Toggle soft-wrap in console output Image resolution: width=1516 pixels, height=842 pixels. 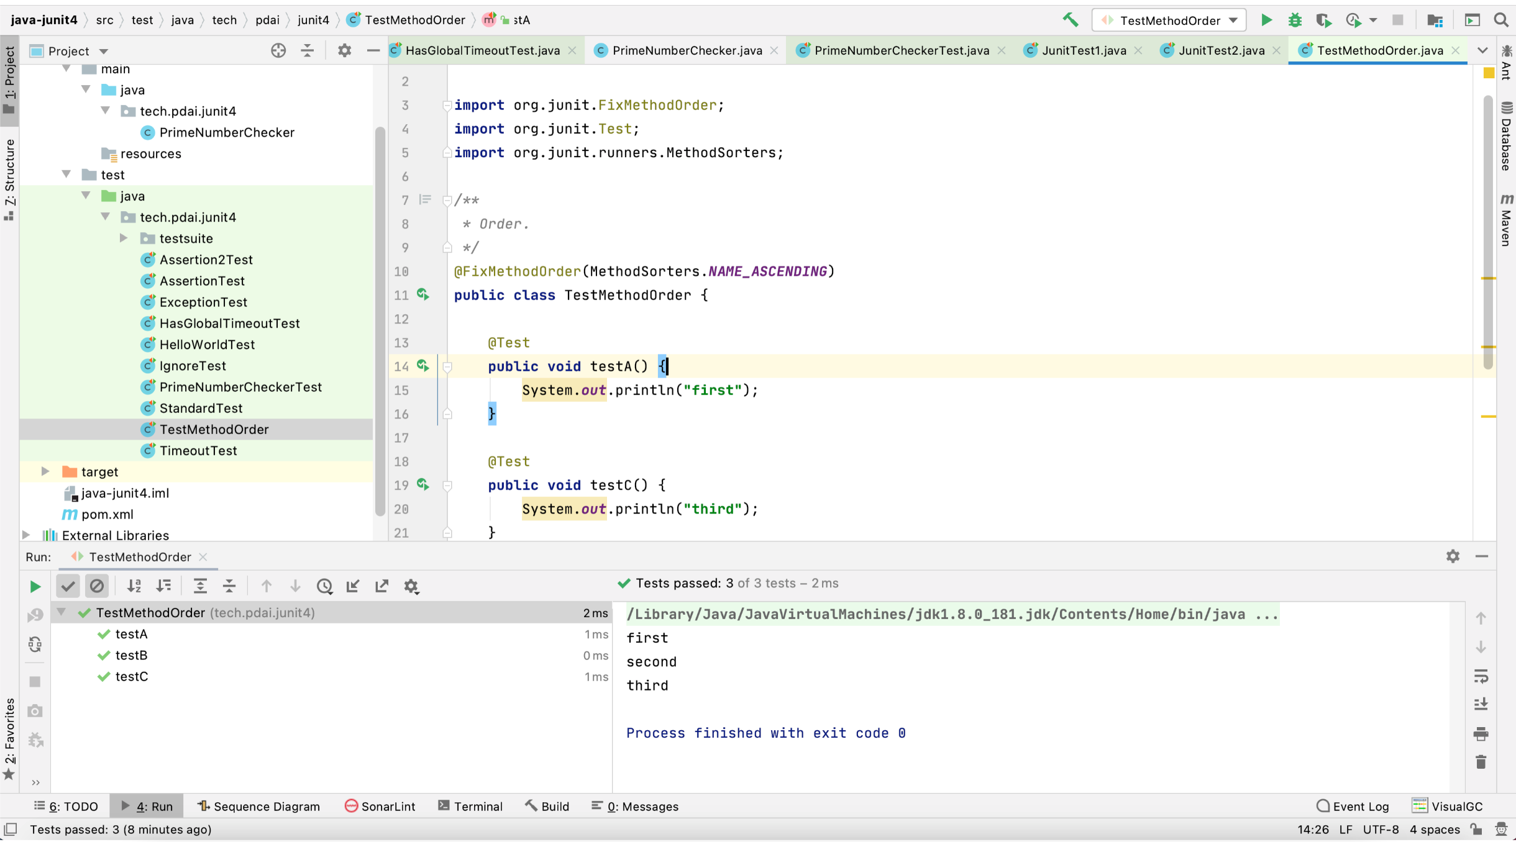coord(1481,676)
